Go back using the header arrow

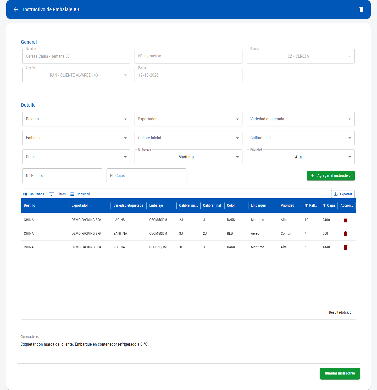pyautogui.click(x=16, y=9)
